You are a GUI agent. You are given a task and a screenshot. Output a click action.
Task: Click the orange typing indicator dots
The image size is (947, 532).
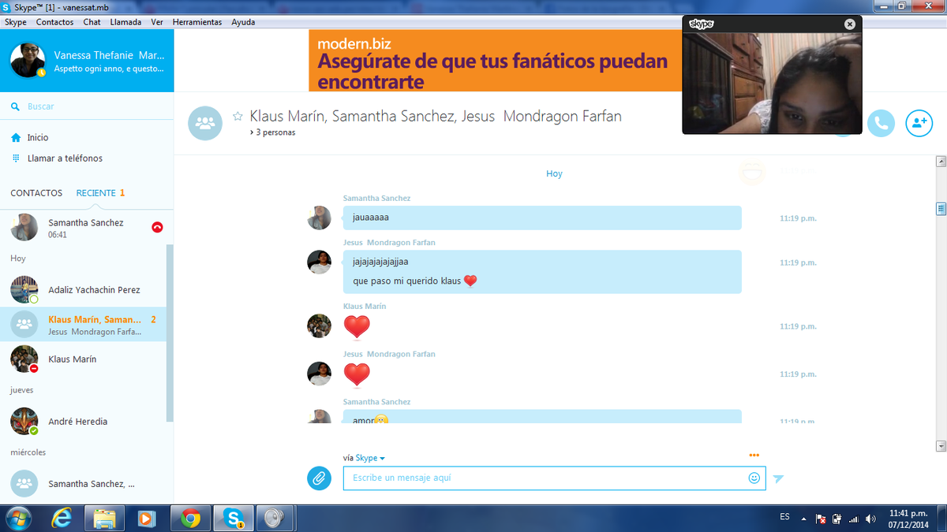tap(754, 455)
